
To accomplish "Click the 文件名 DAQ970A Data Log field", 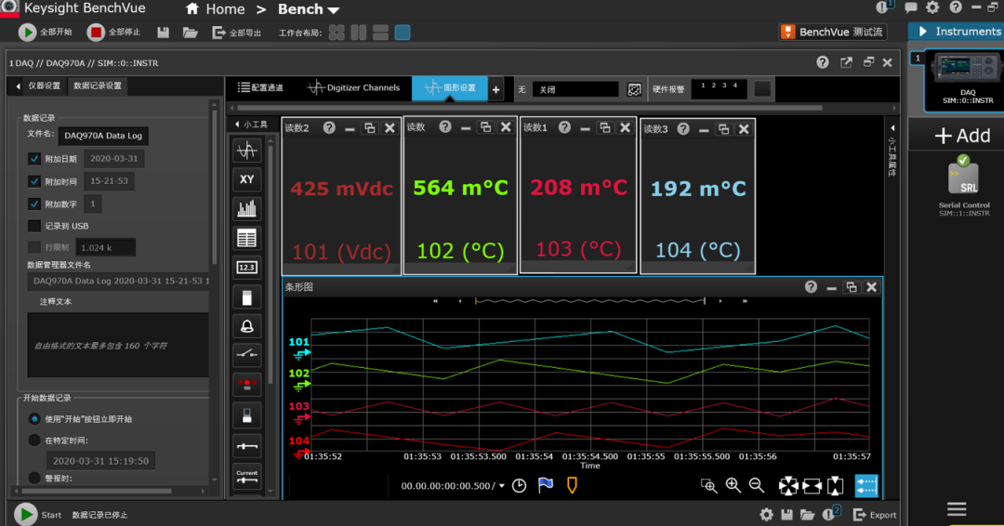I will click(103, 136).
